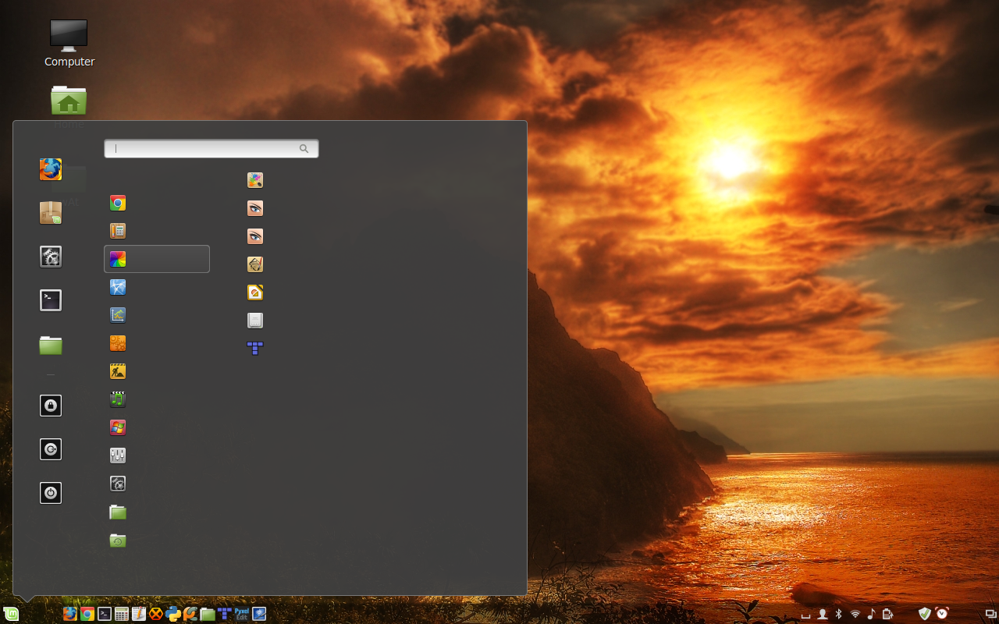
Task: Open the Wi-Fi network tray icon
Action: pyautogui.click(x=855, y=614)
